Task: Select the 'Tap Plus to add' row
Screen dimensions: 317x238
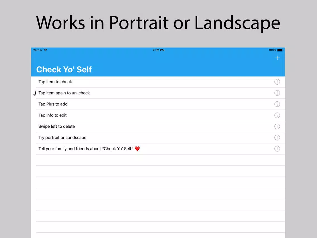Action: pyautogui.click(x=158, y=104)
